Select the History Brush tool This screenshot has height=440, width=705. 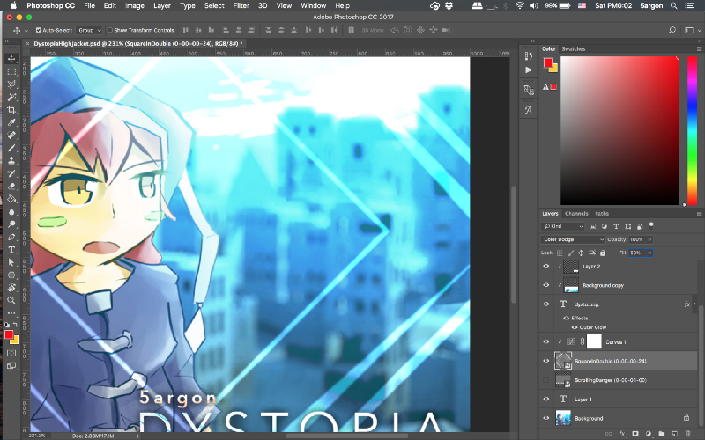(x=11, y=173)
